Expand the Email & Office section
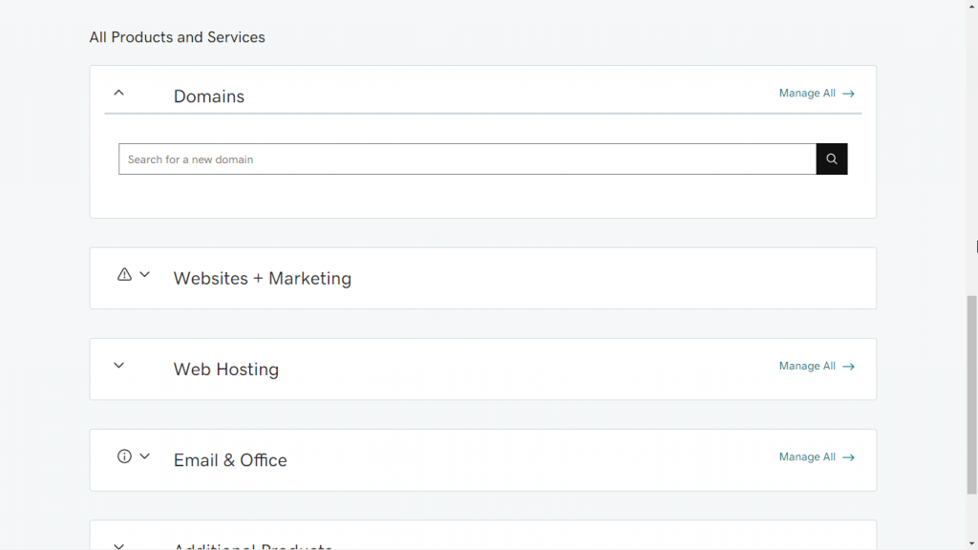978x550 pixels. click(144, 456)
